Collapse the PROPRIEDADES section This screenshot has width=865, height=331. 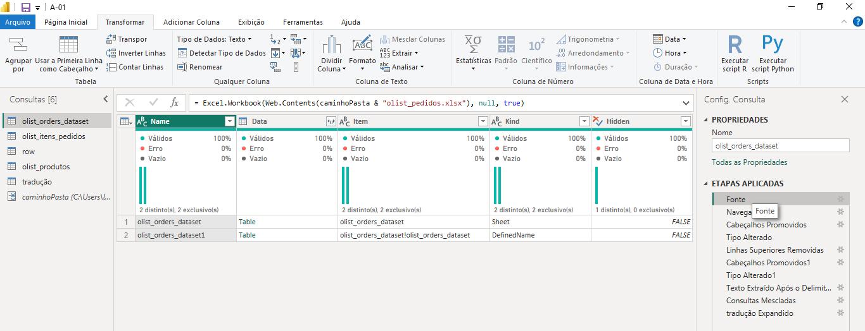tap(707, 120)
